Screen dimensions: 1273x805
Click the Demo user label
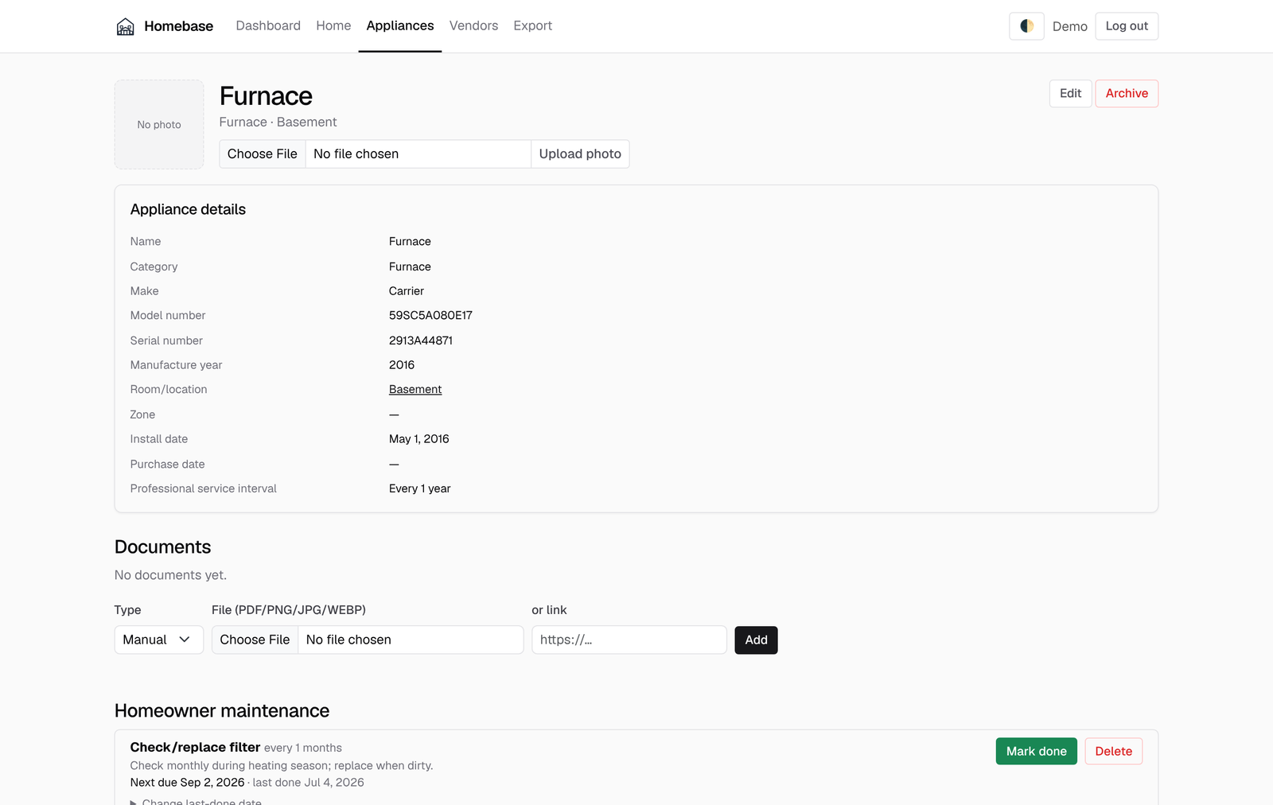coord(1069,26)
